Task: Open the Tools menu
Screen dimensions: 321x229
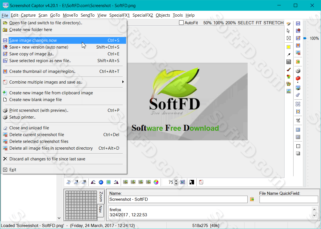Action: pyautogui.click(x=178, y=15)
